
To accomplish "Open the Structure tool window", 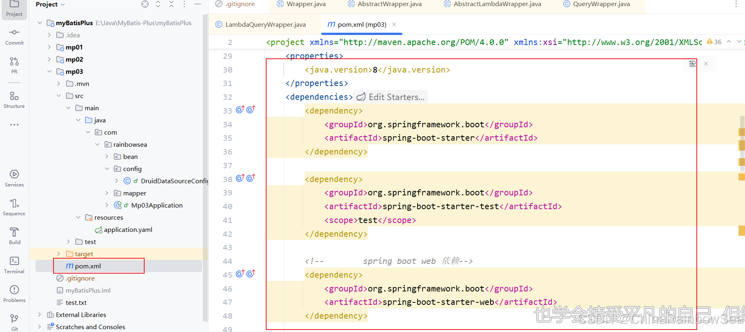I will 14,100.
